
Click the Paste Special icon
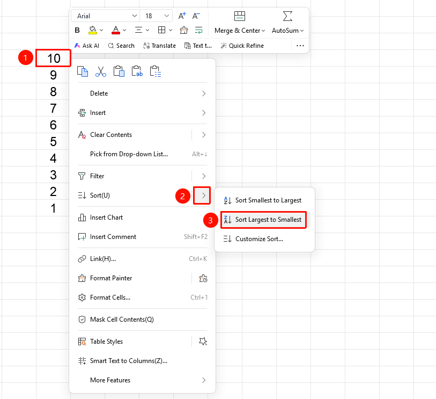tap(155, 71)
